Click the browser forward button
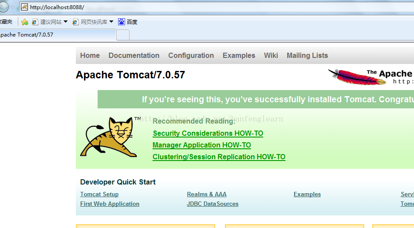The height and width of the screenshot is (228, 414). 3,7
